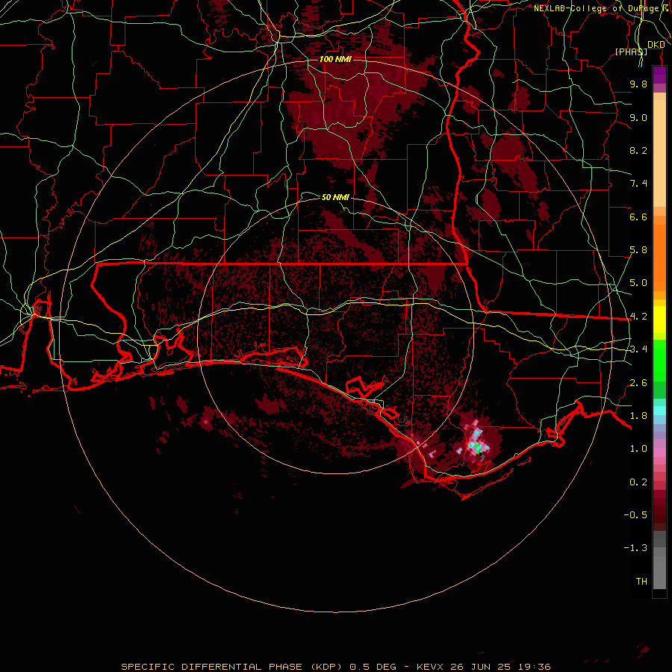The height and width of the screenshot is (672, 672).
Task: Click the 5.0 scale value
Action: pyautogui.click(x=638, y=283)
